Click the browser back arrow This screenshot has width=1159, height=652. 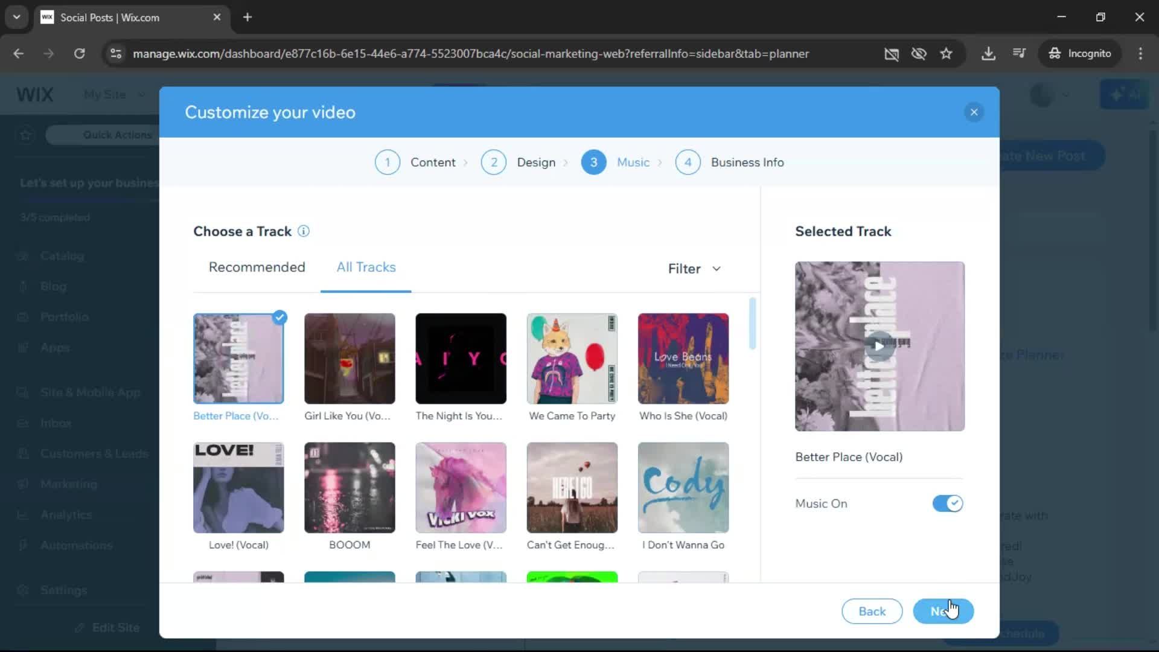(19, 54)
